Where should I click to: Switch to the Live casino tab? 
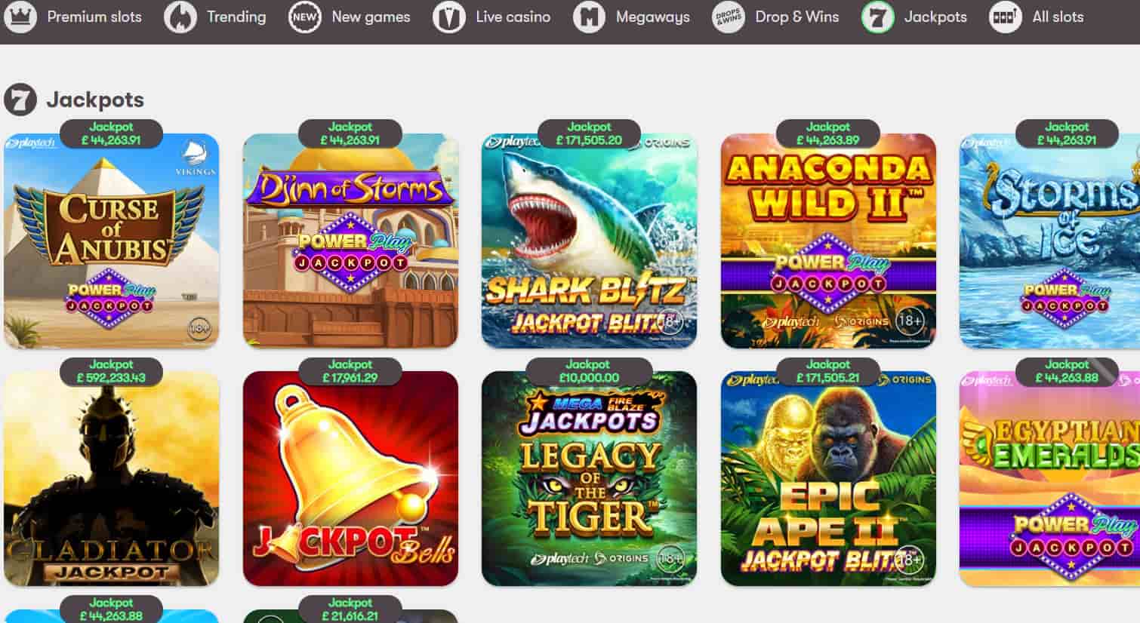pos(491,17)
